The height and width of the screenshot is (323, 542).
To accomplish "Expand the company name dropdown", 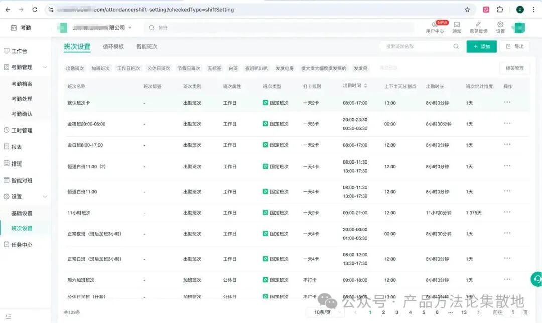I will coord(130,27).
